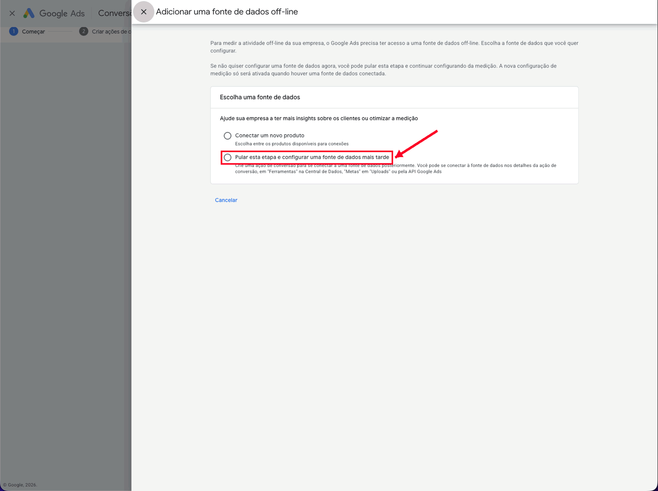This screenshot has height=491, width=658.
Task: Click 'Escolha entre os produtos disponíveis para conexões' text
Action: 292,144
